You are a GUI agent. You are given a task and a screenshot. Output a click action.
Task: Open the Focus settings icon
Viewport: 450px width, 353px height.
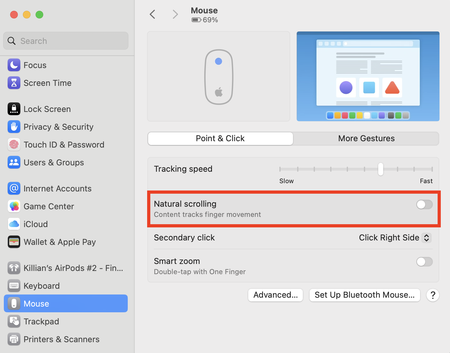14,65
